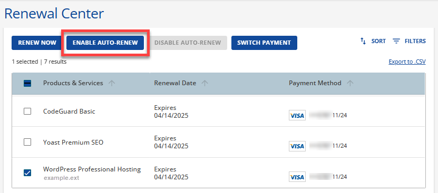Click CodeGuard Basic expiry date 04/14/2025

171,116
